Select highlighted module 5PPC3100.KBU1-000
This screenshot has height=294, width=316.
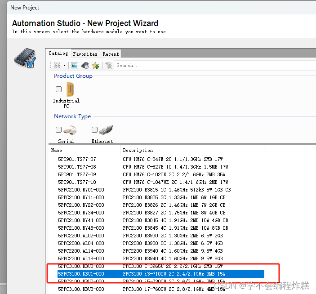pos(161,274)
